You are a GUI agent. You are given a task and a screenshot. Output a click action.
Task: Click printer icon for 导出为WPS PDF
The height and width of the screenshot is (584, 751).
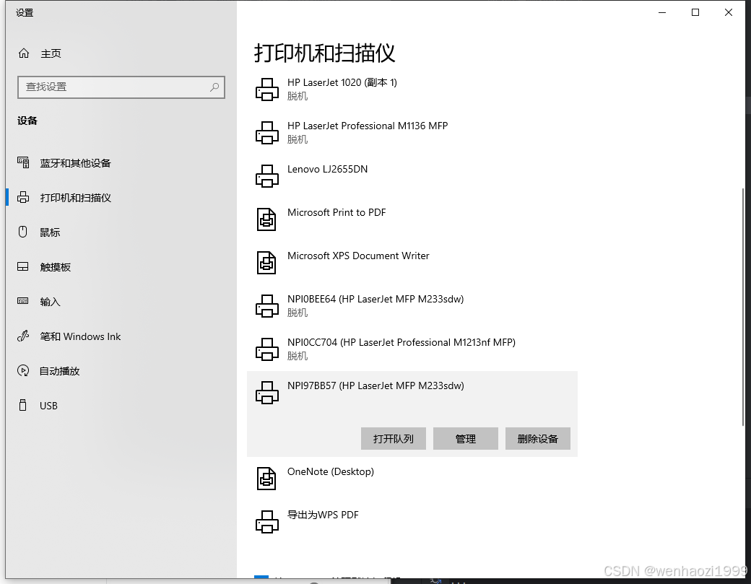pos(266,522)
